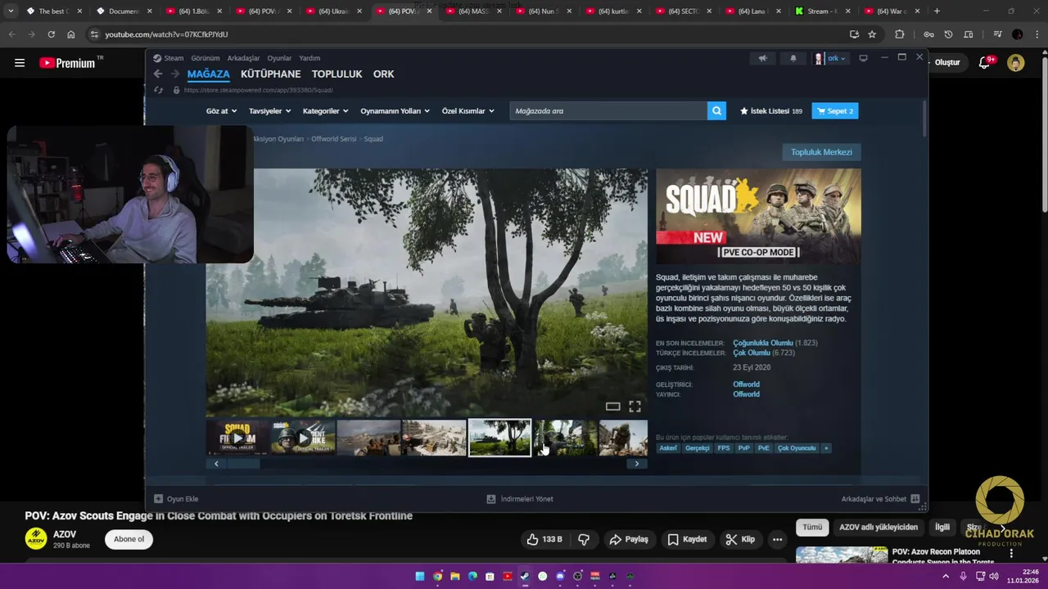Click Steam back navigation arrow
Screen dimensions: 1048x589
point(159,74)
